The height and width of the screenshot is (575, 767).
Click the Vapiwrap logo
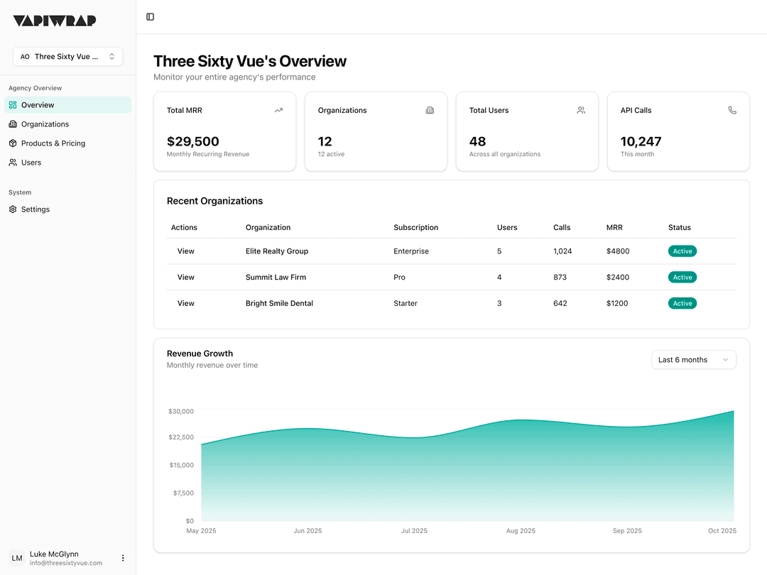pos(55,21)
